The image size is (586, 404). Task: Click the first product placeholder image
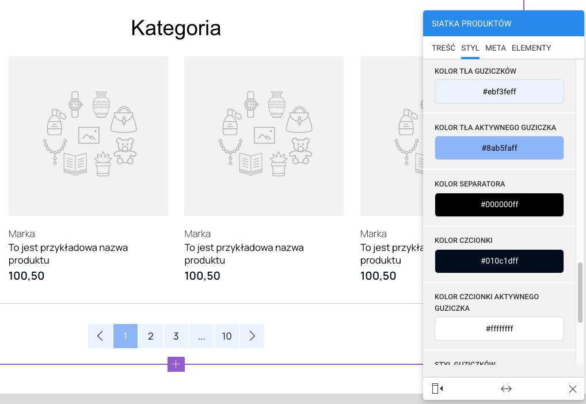(x=88, y=136)
